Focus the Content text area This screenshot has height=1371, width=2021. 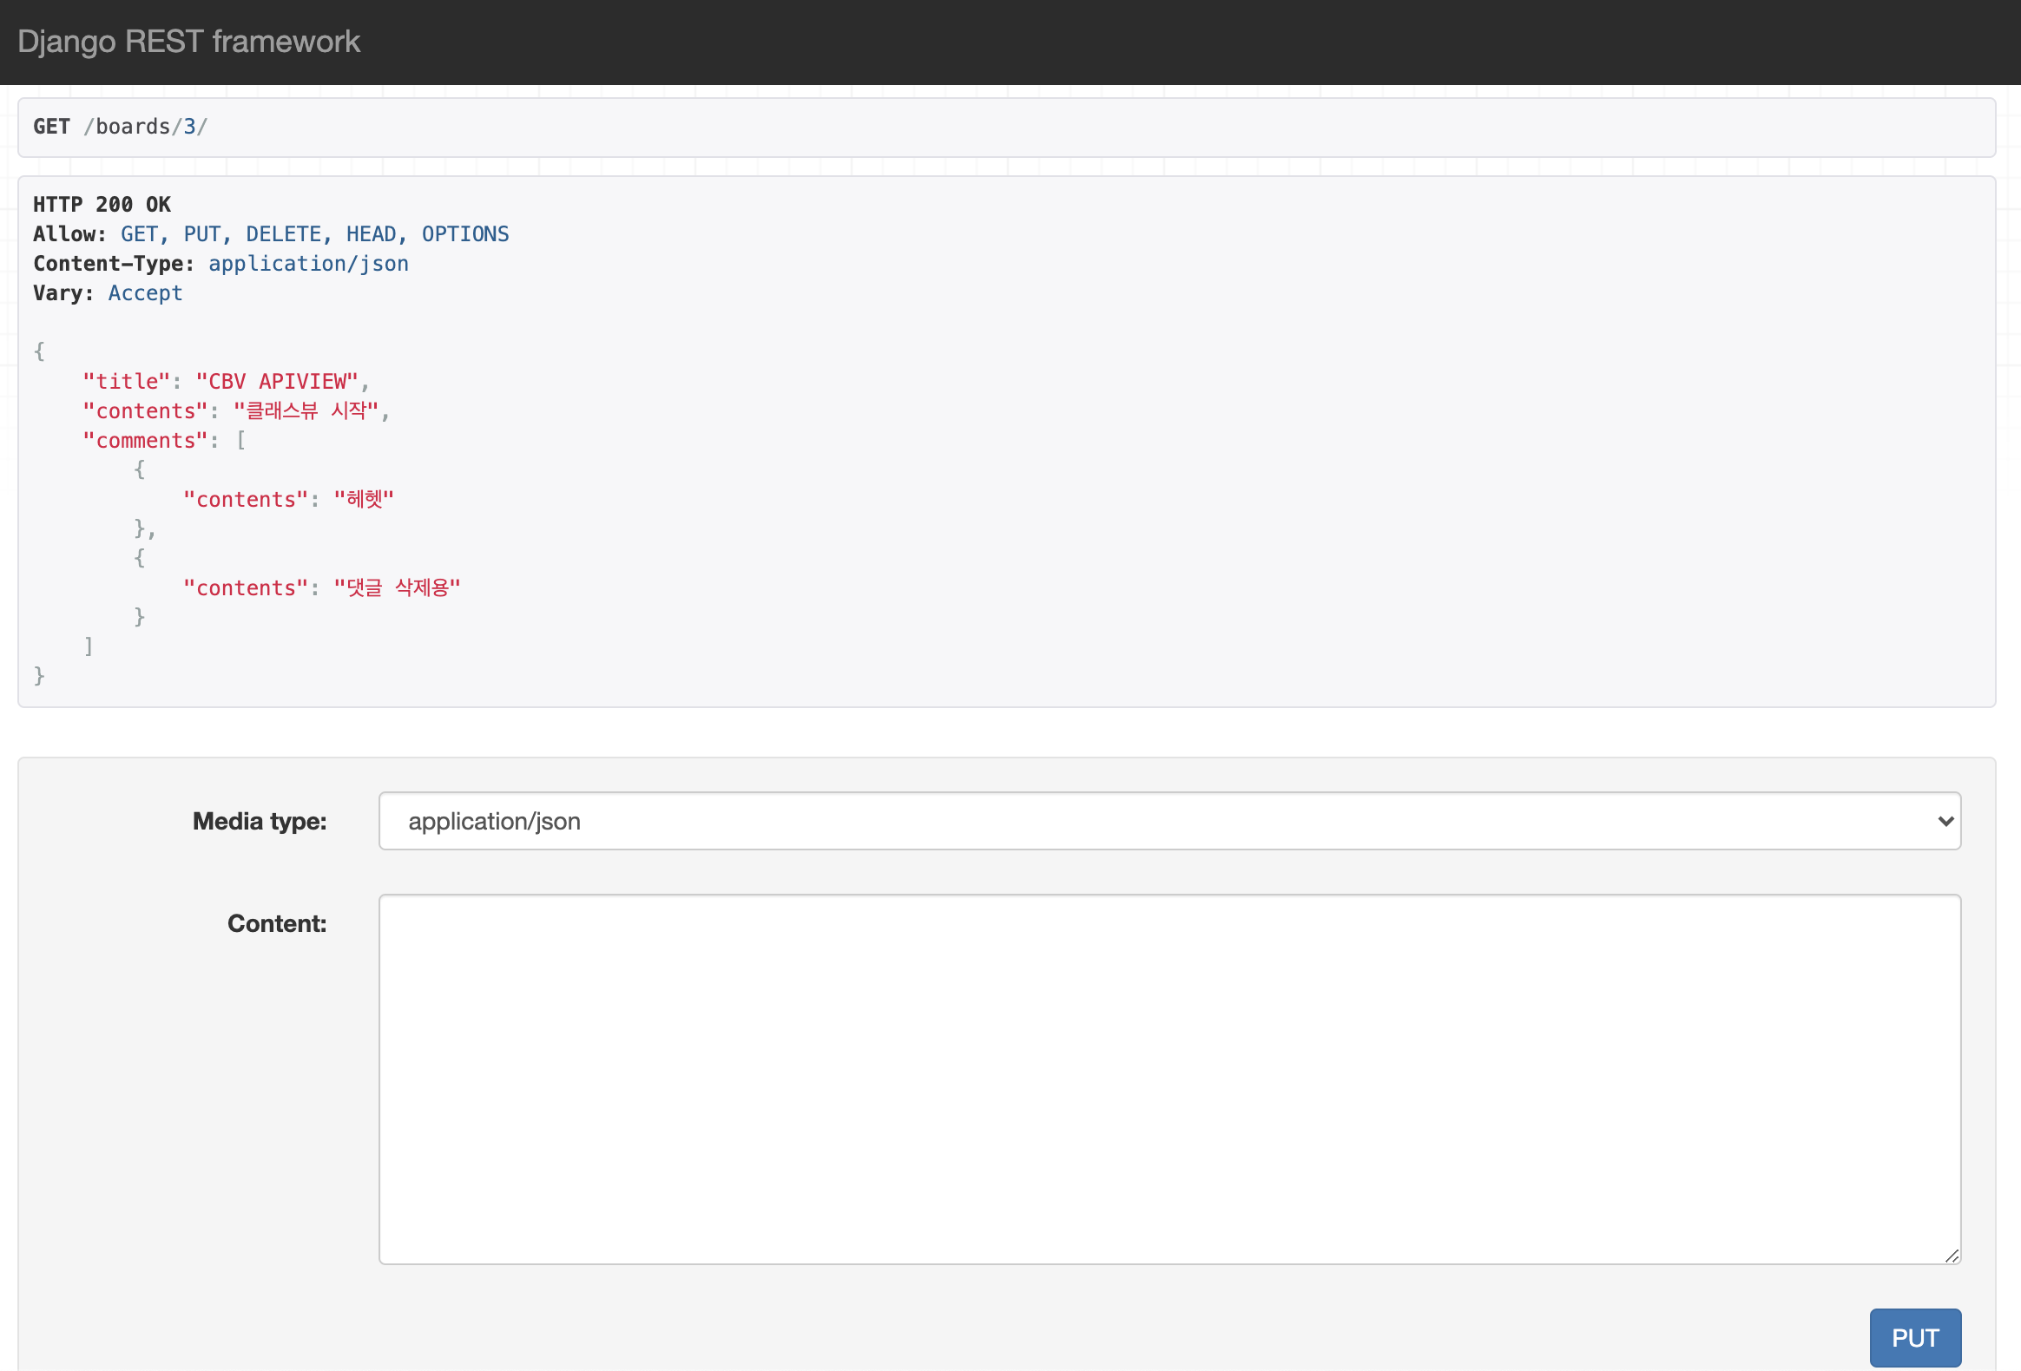pyautogui.click(x=1168, y=1078)
